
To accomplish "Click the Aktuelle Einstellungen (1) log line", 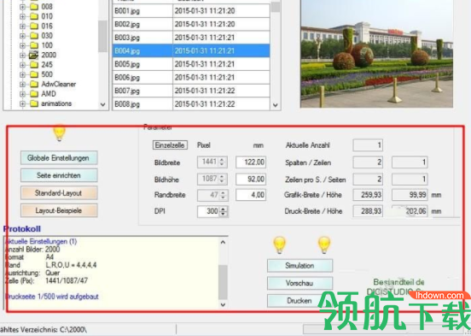I will [x=41, y=241].
